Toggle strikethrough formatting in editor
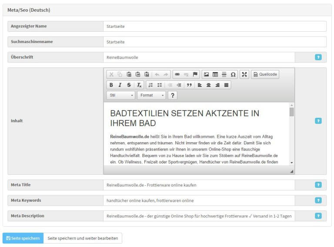The width and height of the screenshot is (334, 247). [129, 85]
